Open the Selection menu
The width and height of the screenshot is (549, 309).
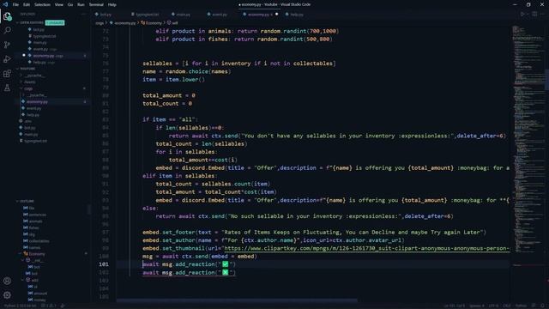pos(42,4)
